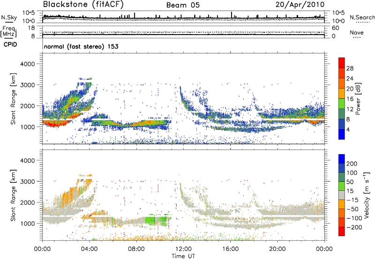Click the 'Blackstone (fitACF)' title text
The width and height of the screenshot is (375, 259).
(x=83, y=5)
